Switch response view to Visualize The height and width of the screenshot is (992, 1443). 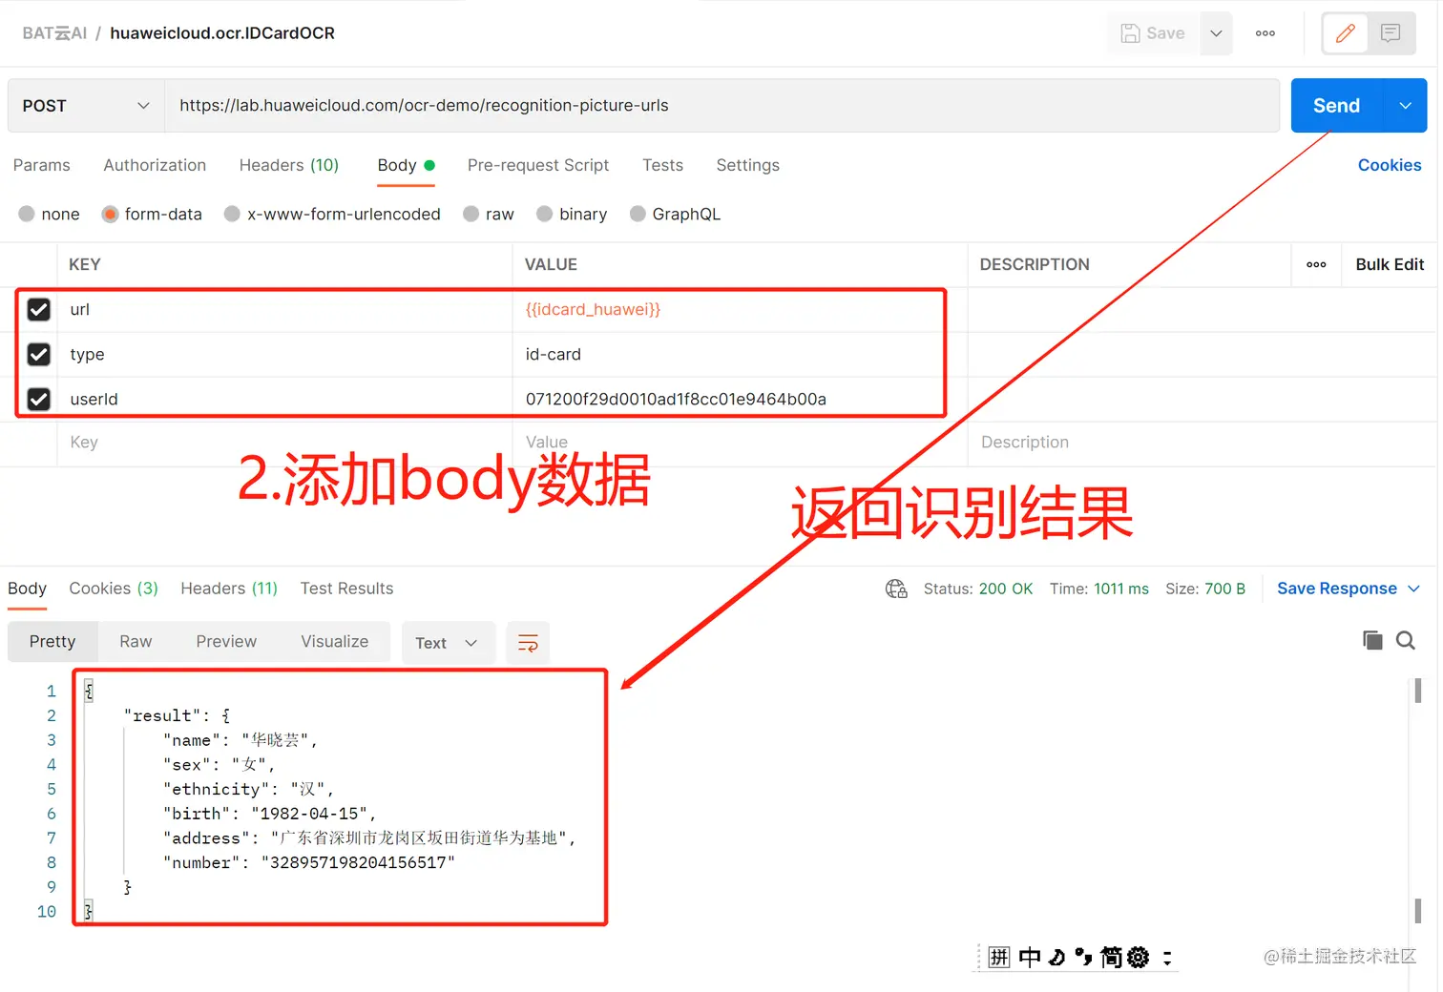tap(335, 642)
